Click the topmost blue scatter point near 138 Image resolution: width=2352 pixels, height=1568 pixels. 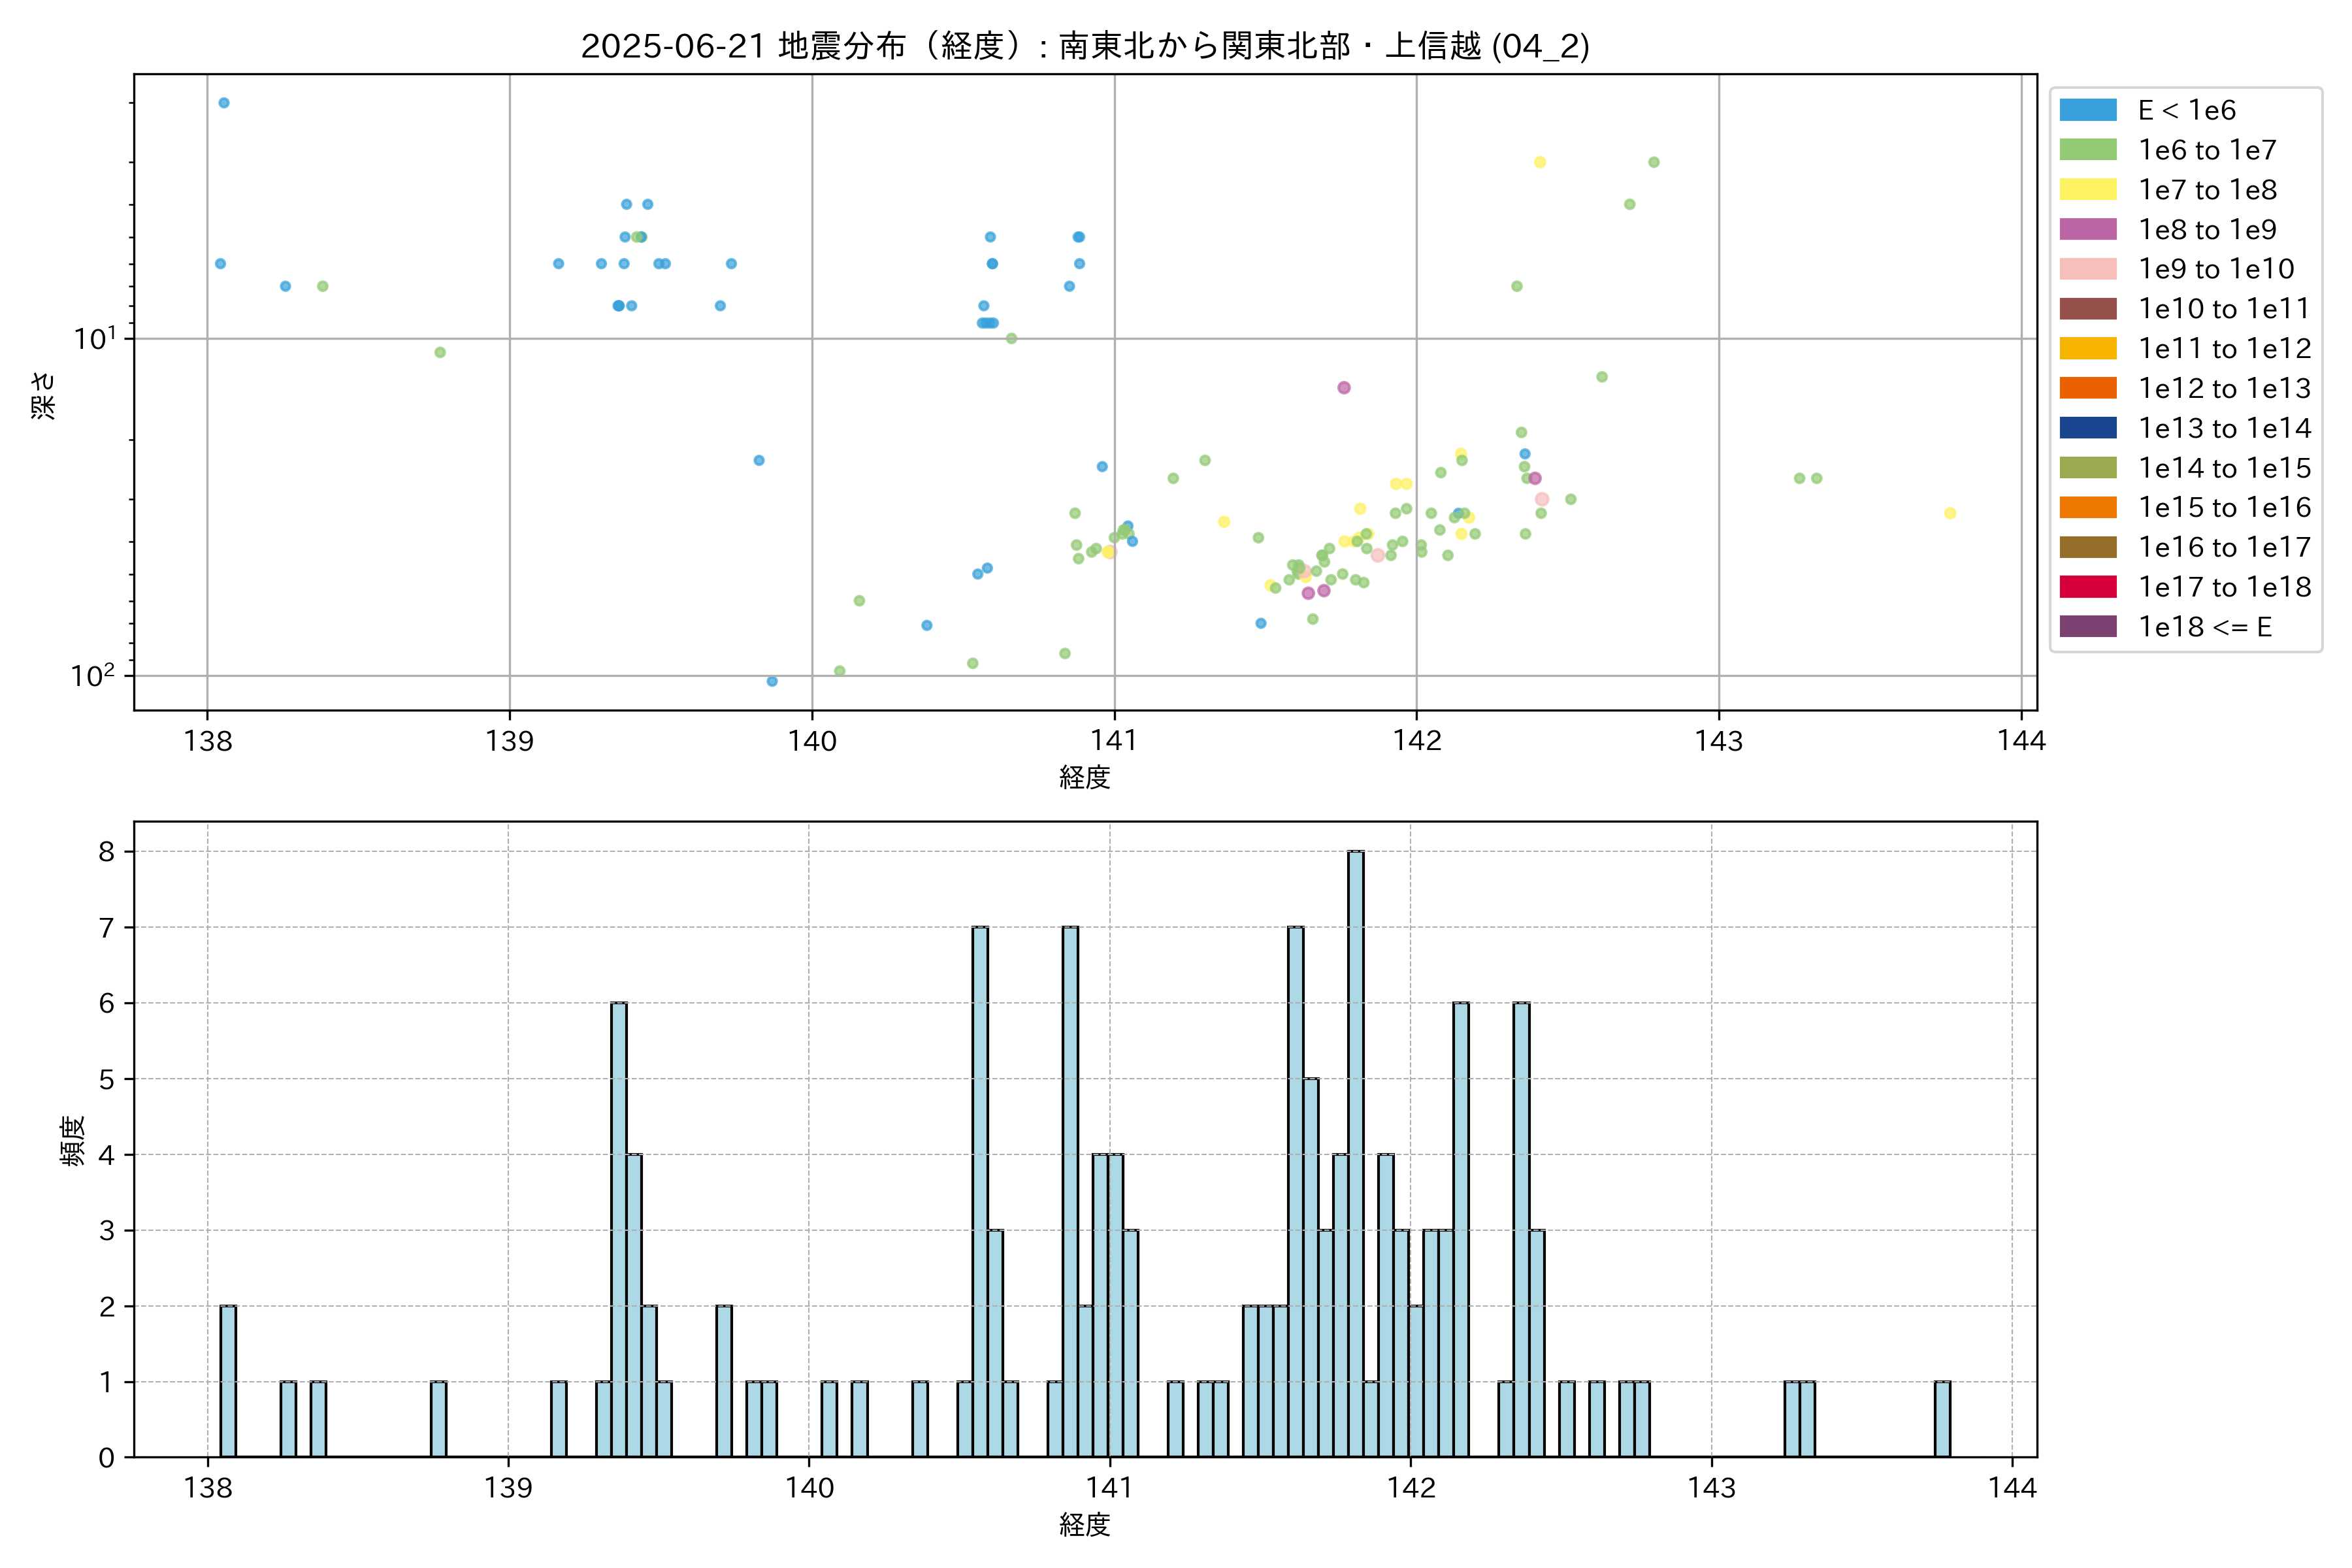224,103
